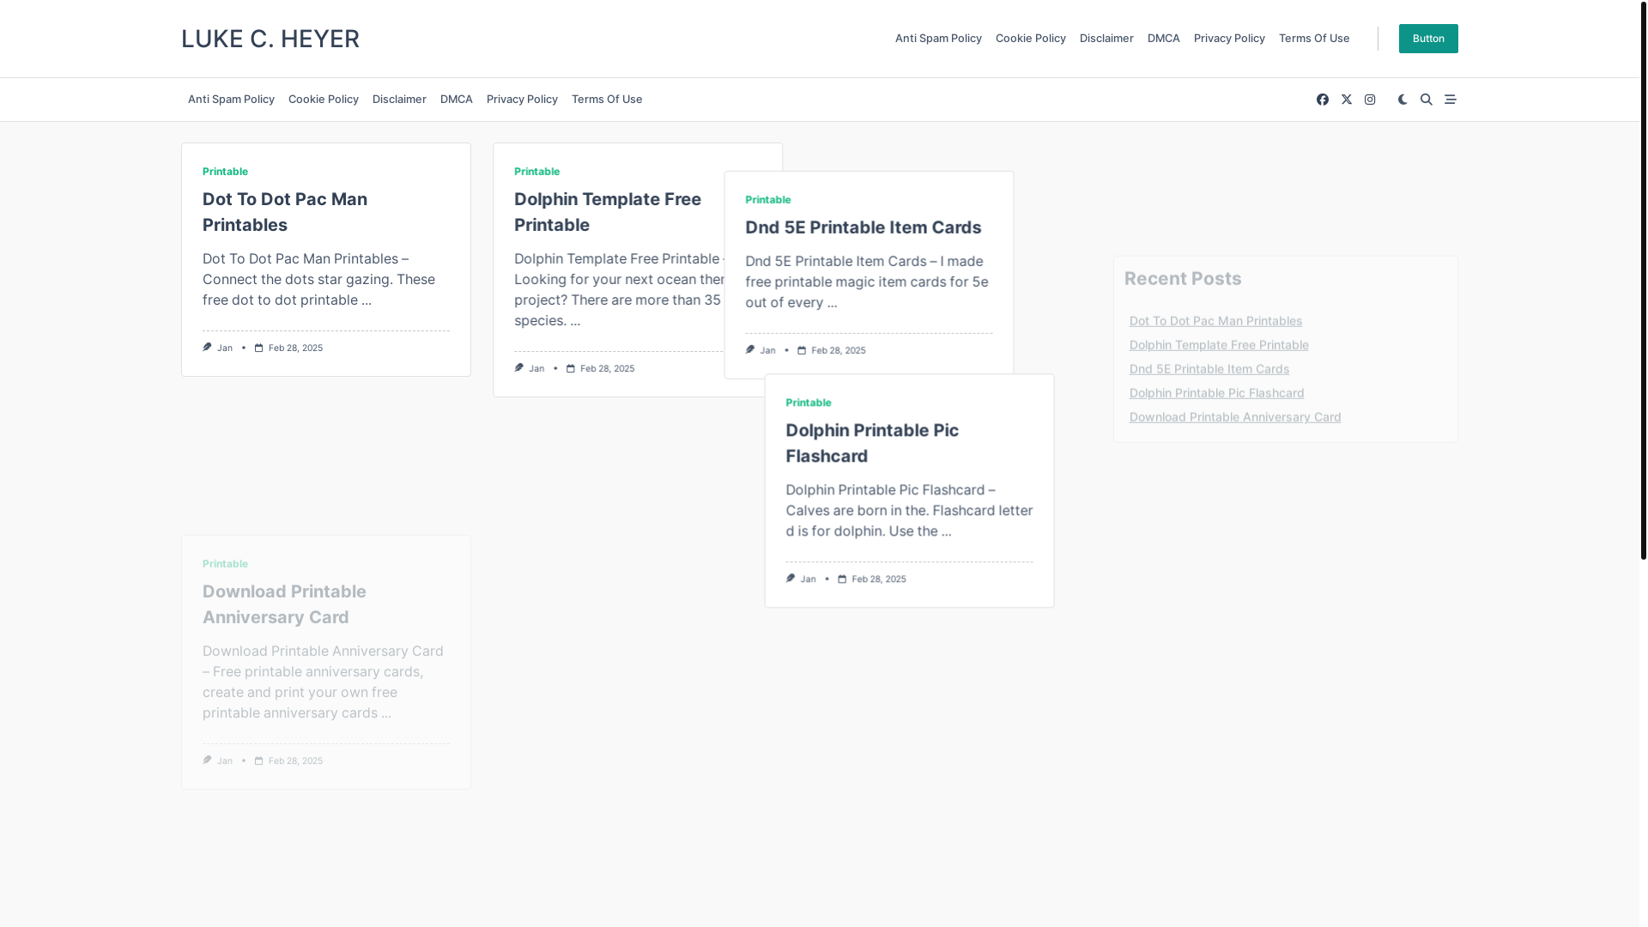
Task: Open DMCA in top header
Action: [1164, 39]
